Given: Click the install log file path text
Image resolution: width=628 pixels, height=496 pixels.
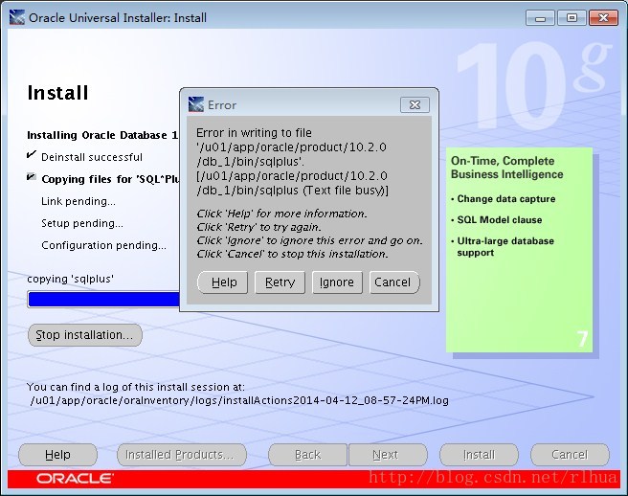Looking at the screenshot, I should tap(239, 400).
